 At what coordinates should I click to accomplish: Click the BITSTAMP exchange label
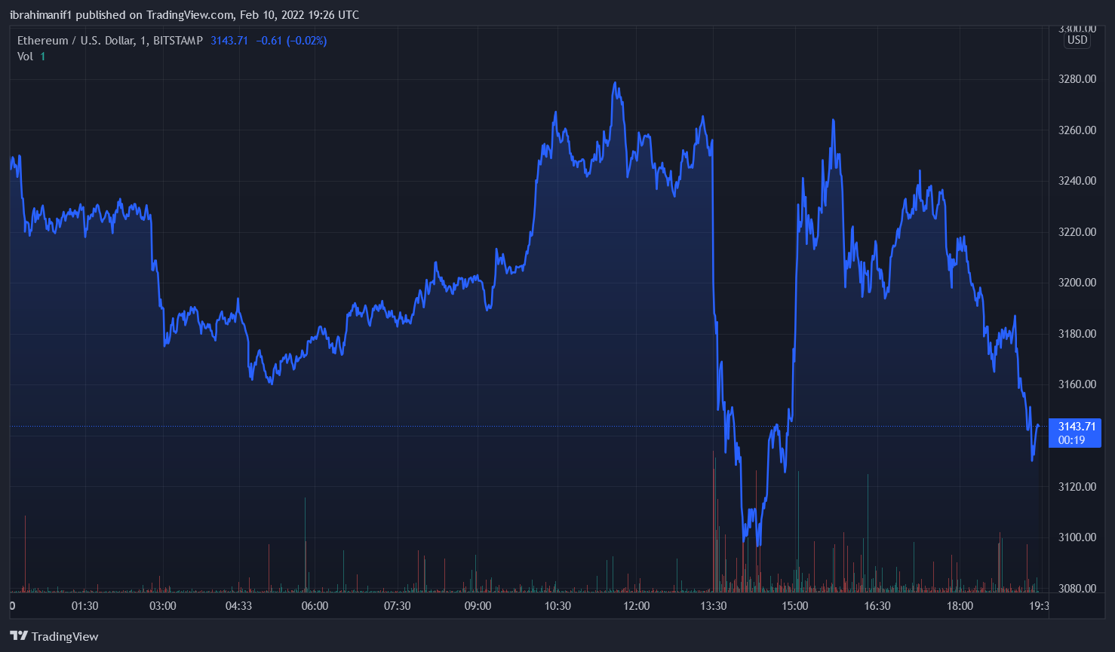coord(178,41)
